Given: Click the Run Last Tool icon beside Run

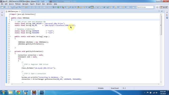Looking at the screenshot, I should [x=63, y=7].
